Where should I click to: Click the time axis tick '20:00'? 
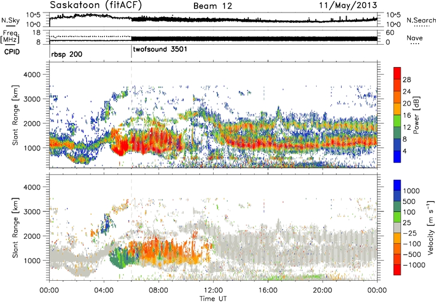323,291
